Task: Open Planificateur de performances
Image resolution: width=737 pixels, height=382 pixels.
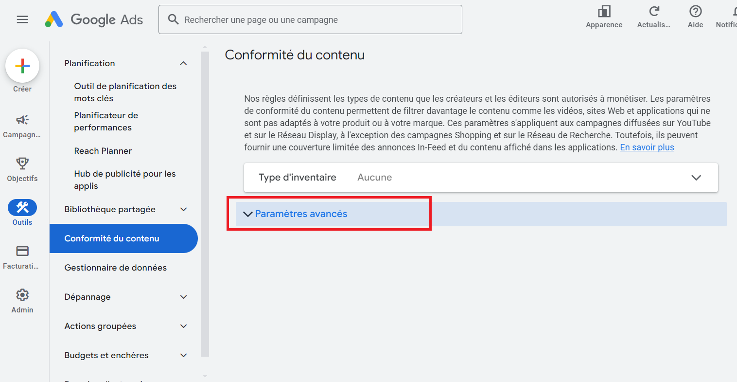Action: click(106, 121)
